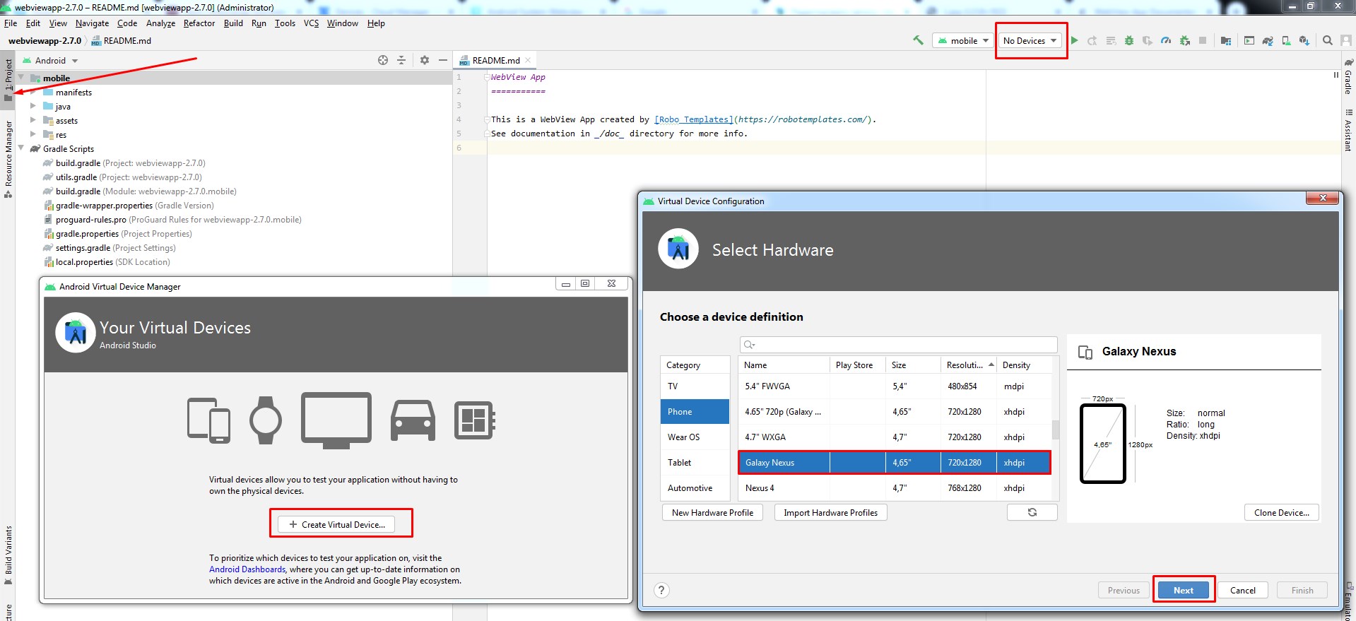Select the Phone category
Viewport: 1356px width, 621px height.
(x=695, y=411)
